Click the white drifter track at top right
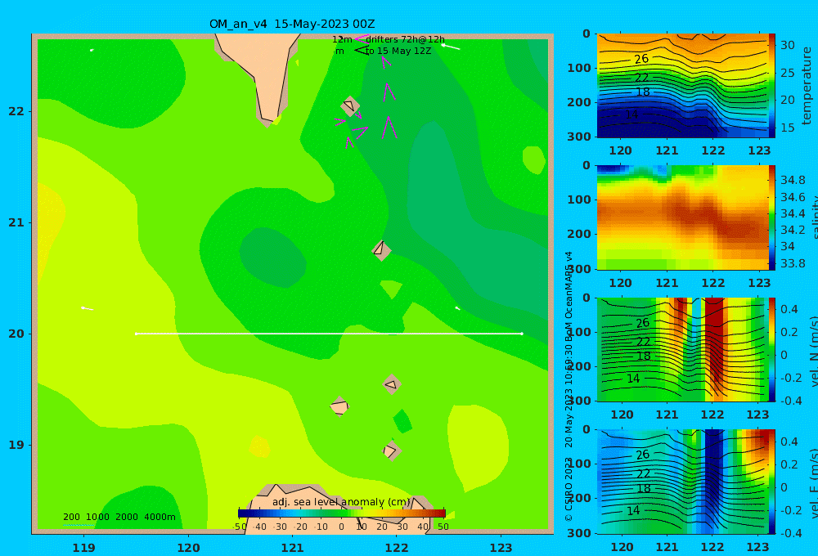The height and width of the screenshot is (556, 818). coord(452,47)
